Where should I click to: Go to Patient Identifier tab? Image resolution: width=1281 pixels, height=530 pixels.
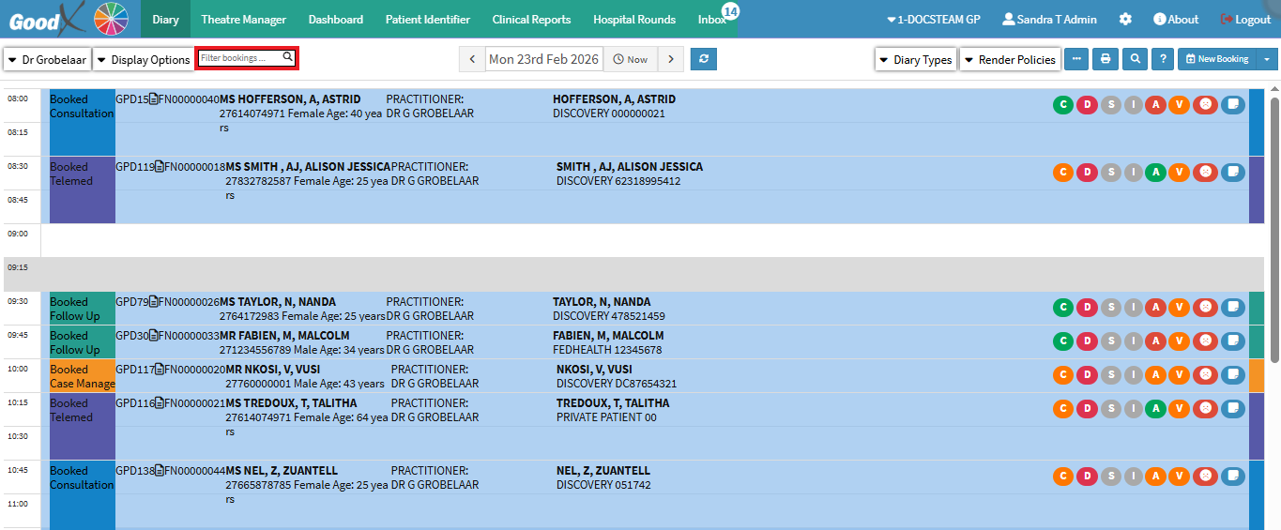point(427,19)
